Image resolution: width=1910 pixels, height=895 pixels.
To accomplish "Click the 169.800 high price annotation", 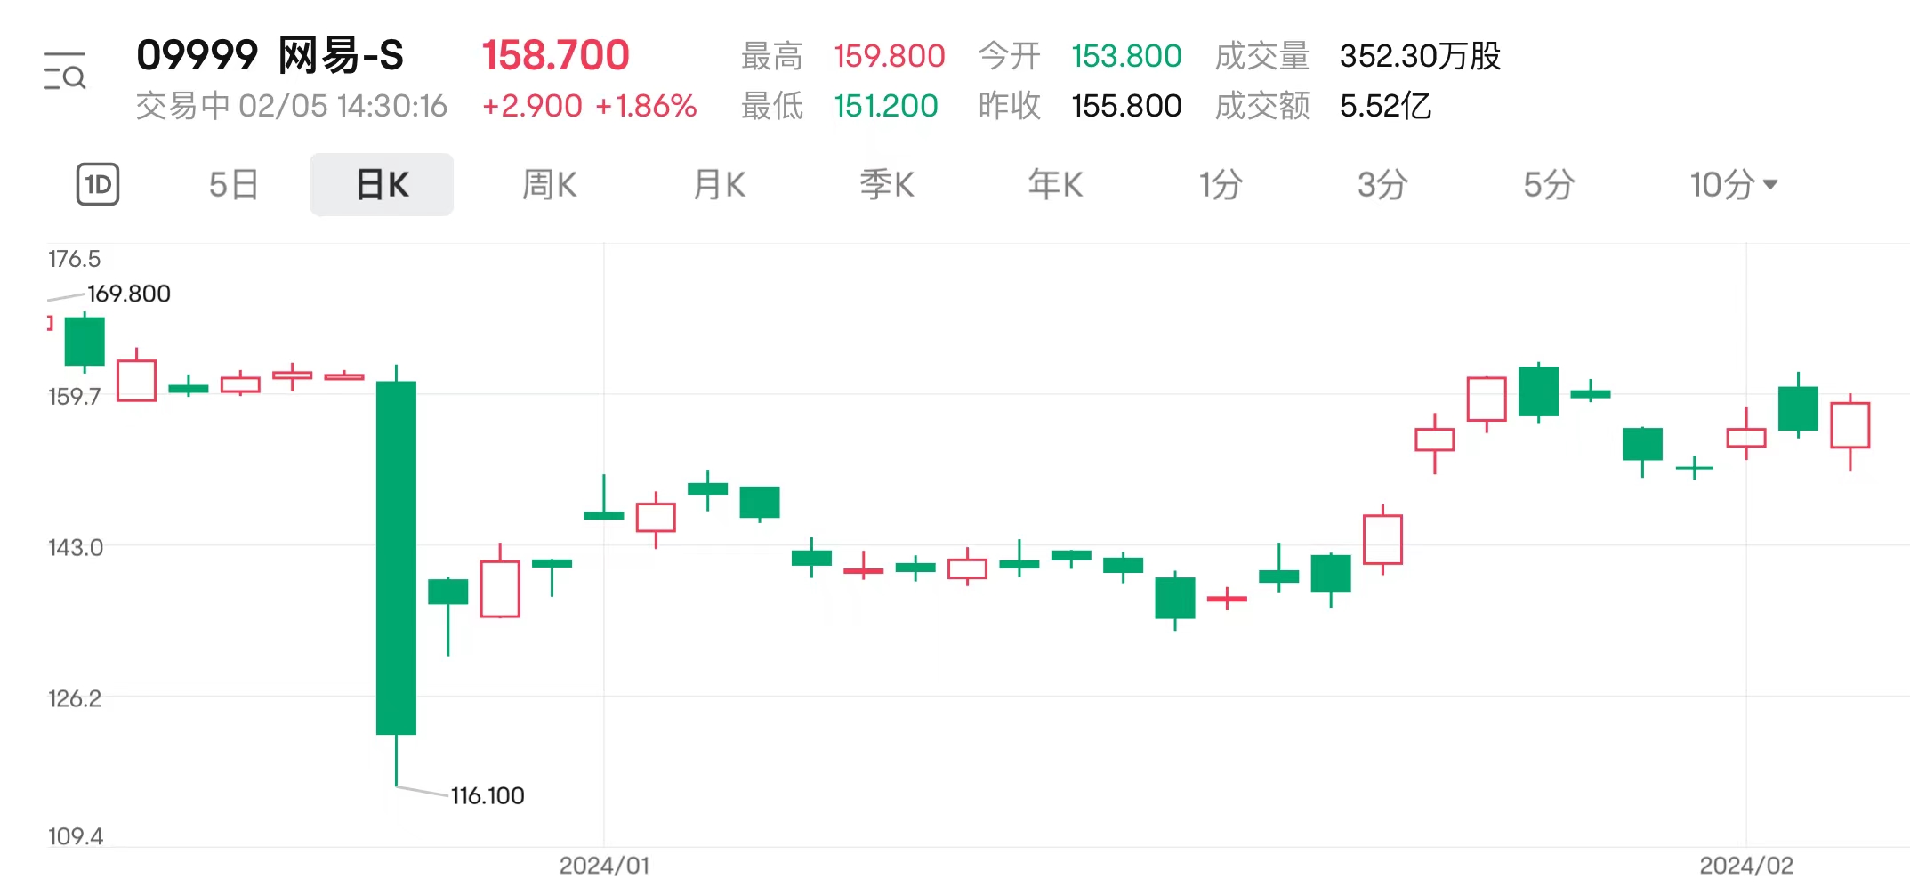I will pos(127,293).
